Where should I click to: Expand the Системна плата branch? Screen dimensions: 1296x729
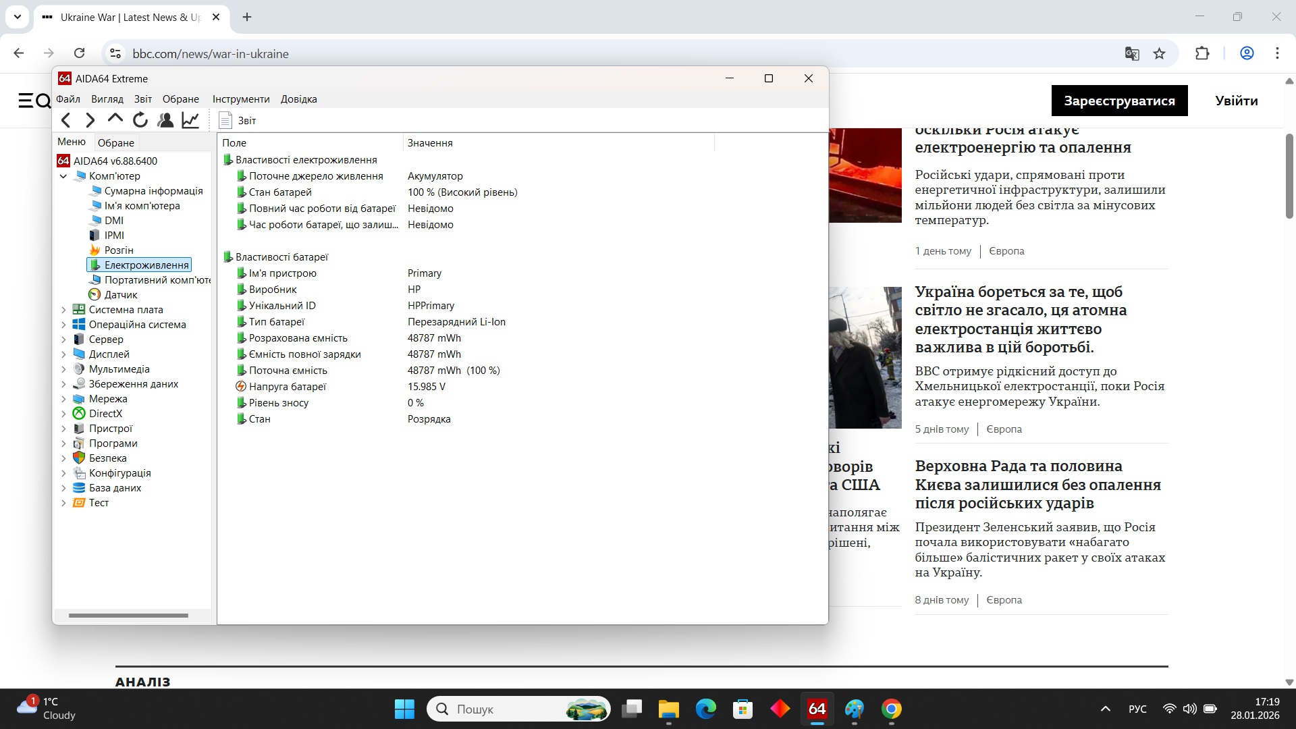[63, 309]
